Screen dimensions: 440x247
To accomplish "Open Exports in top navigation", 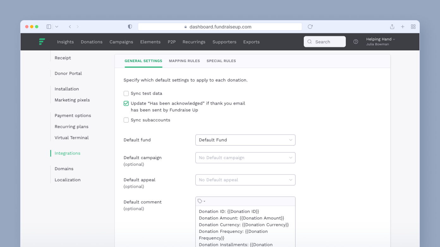I will pyautogui.click(x=251, y=42).
